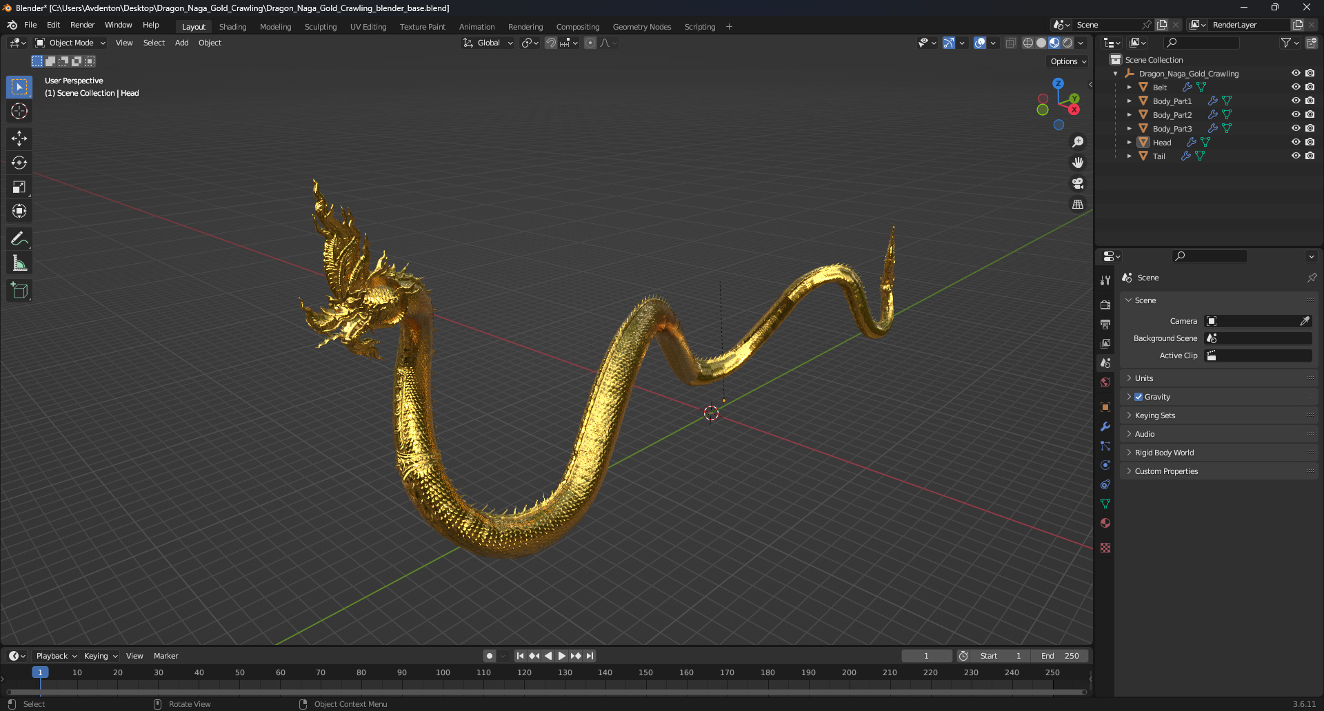Viewport: 1324px width, 711px height.
Task: Toggle X-ray display mode
Action: point(1010,43)
